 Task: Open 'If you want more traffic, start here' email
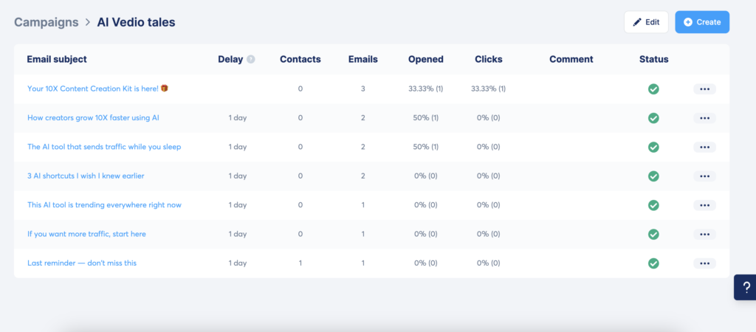[x=86, y=234]
